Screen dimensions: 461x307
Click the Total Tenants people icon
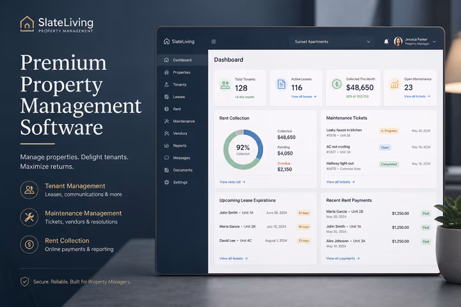(x=225, y=85)
